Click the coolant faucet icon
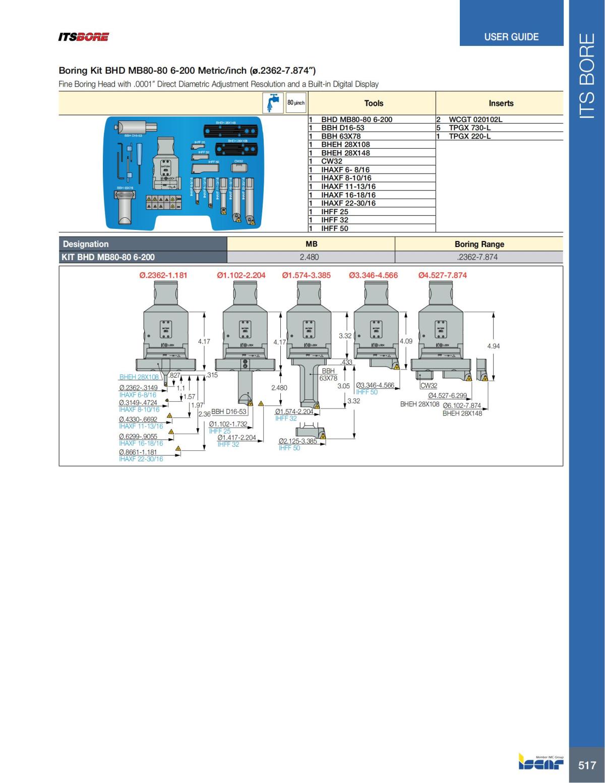The width and height of the screenshot is (605, 783). point(273,103)
